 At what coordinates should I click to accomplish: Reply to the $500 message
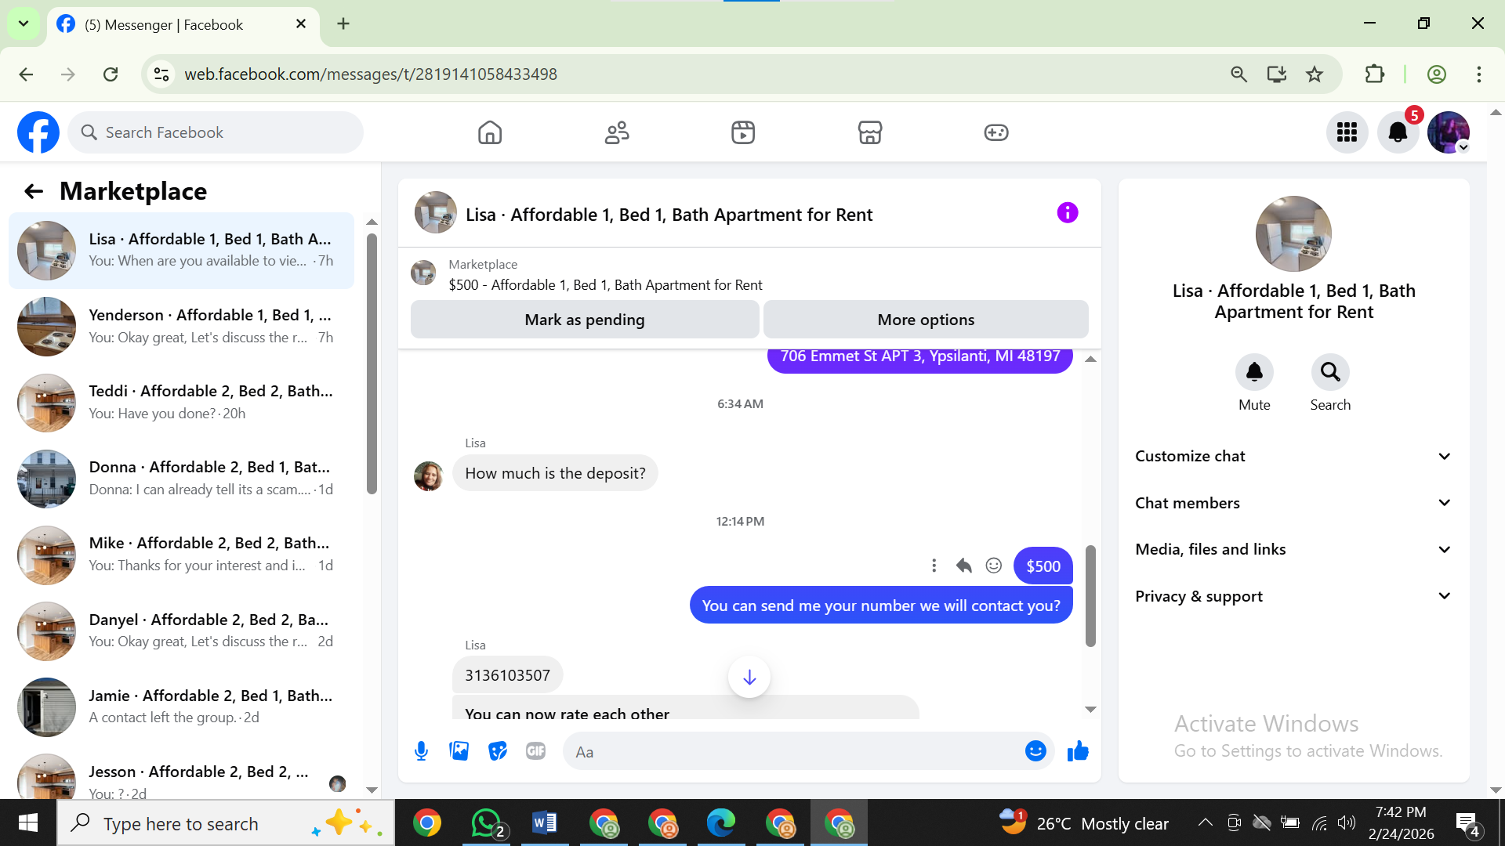pos(963,566)
